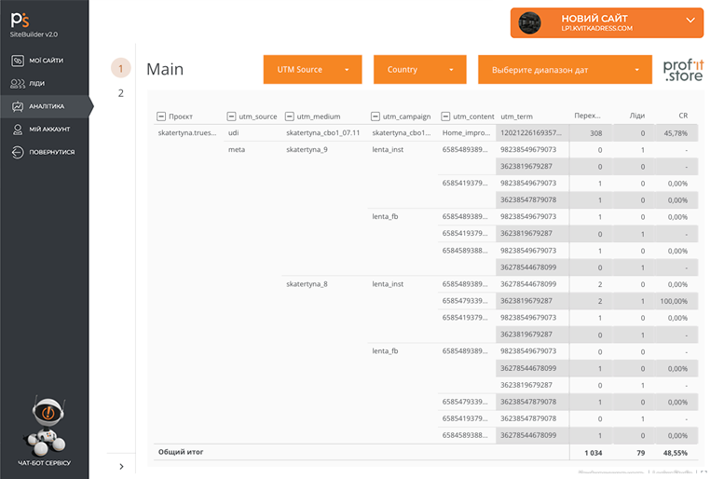Open the chat-bot service robot icon
Image resolution: width=724 pixels, height=479 pixels.
(44, 422)
